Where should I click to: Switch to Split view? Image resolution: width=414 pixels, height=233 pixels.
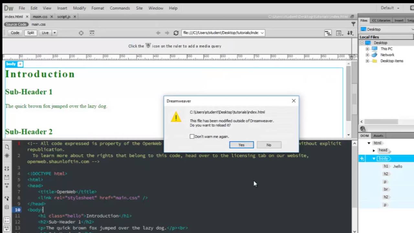click(30, 33)
